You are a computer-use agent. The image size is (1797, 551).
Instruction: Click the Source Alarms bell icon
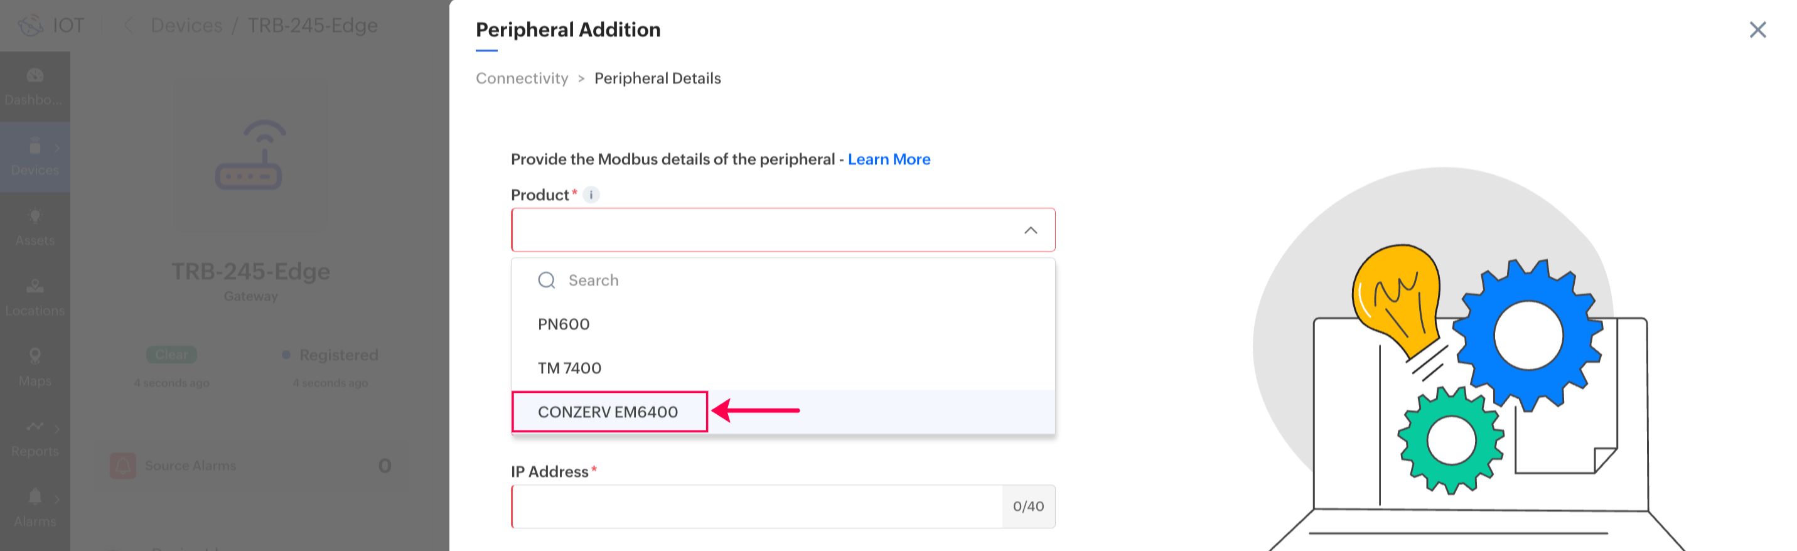click(123, 465)
